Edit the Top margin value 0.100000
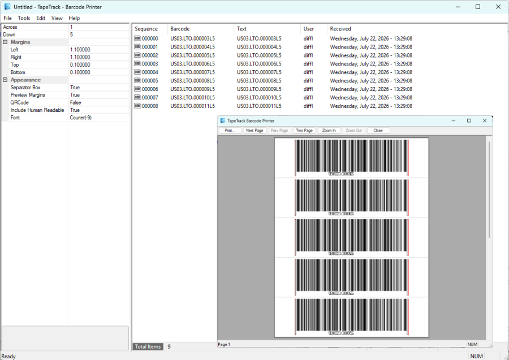This screenshot has width=509, height=360. point(98,64)
